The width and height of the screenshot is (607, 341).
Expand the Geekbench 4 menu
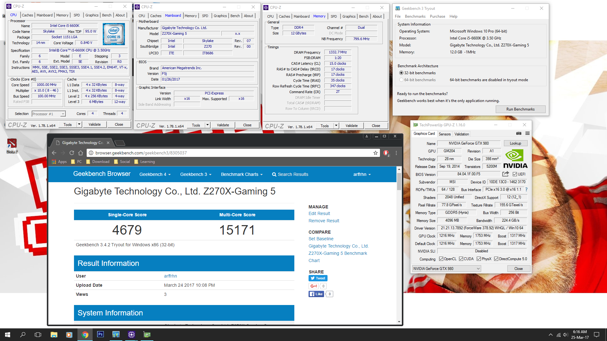pos(155,174)
